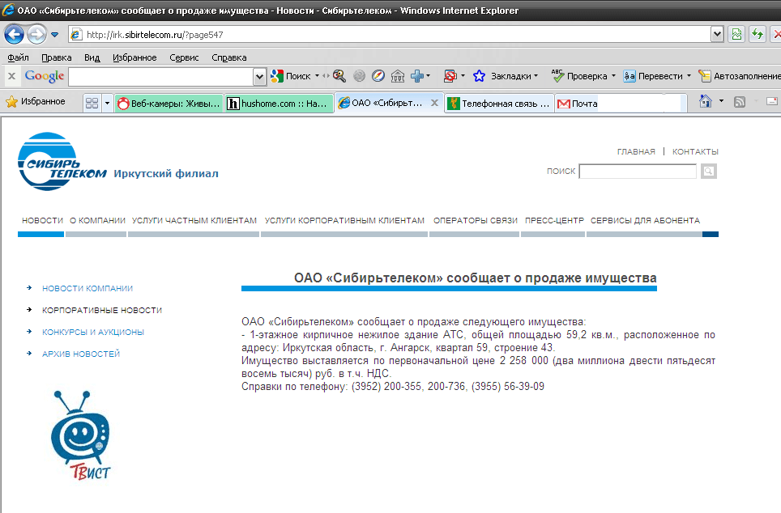Click the Автозаполнение autofill button
The width and height of the screenshot is (781, 513).
pyautogui.click(x=739, y=76)
